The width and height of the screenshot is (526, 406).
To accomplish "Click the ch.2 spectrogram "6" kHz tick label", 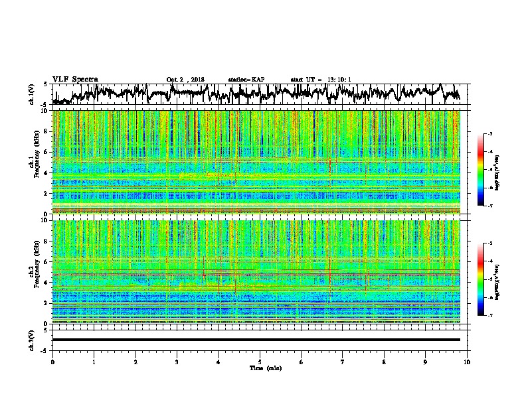I will point(45,262).
